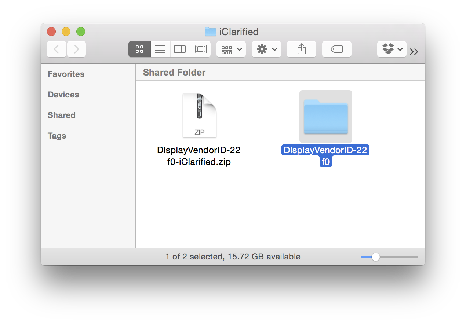
Task: Zoom the Finder window with green button
Action: [81, 32]
